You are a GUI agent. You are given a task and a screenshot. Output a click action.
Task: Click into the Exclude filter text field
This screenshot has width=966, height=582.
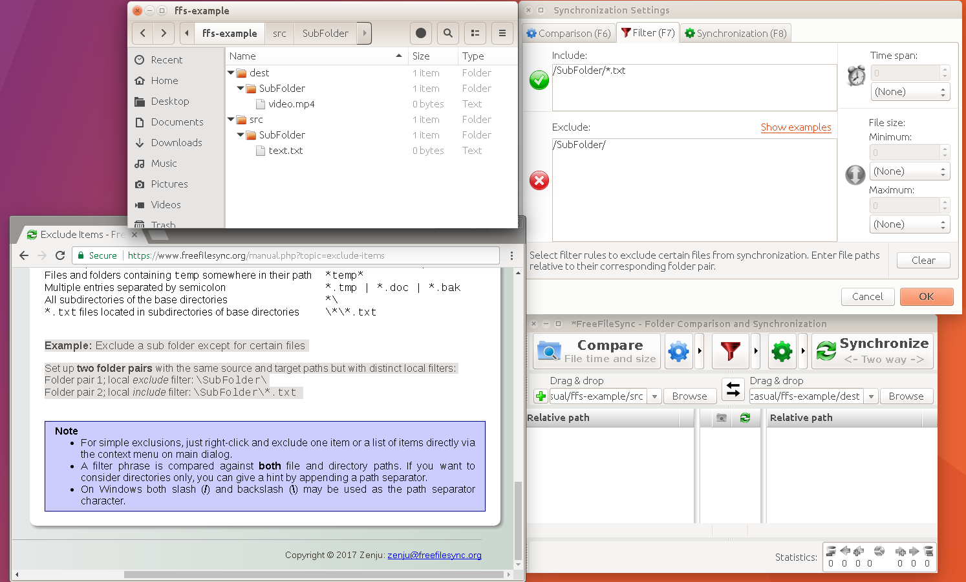point(694,189)
